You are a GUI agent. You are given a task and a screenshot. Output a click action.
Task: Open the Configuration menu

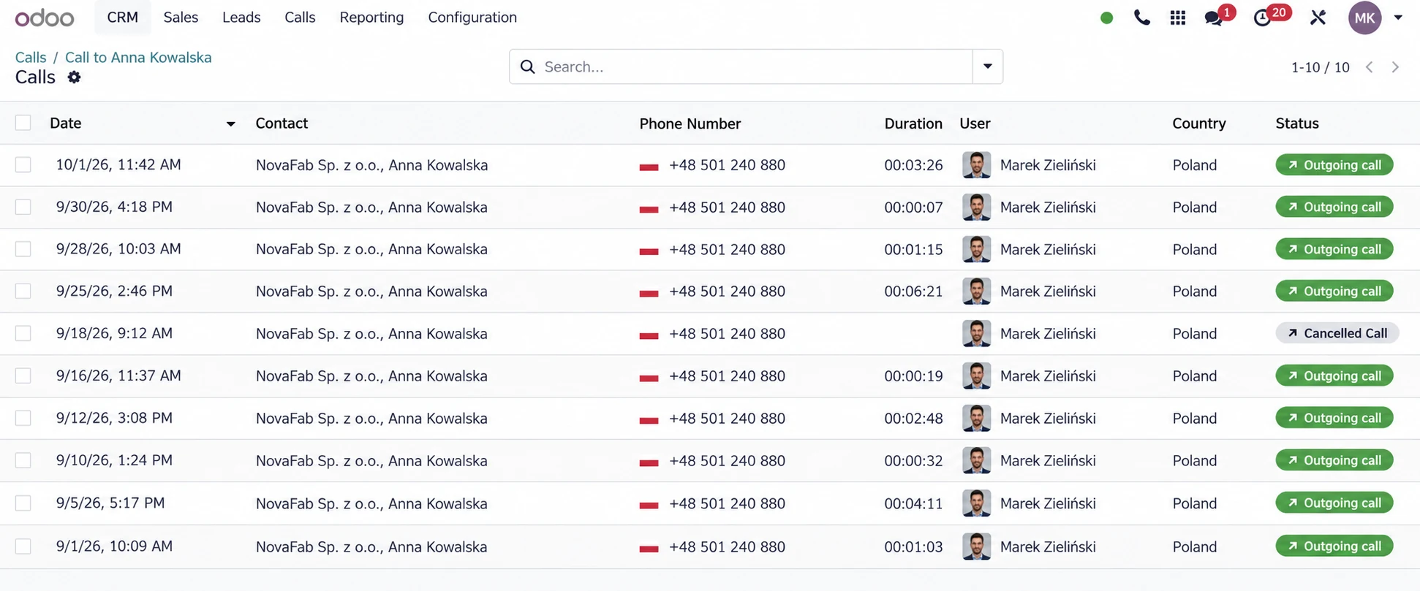pos(472,18)
